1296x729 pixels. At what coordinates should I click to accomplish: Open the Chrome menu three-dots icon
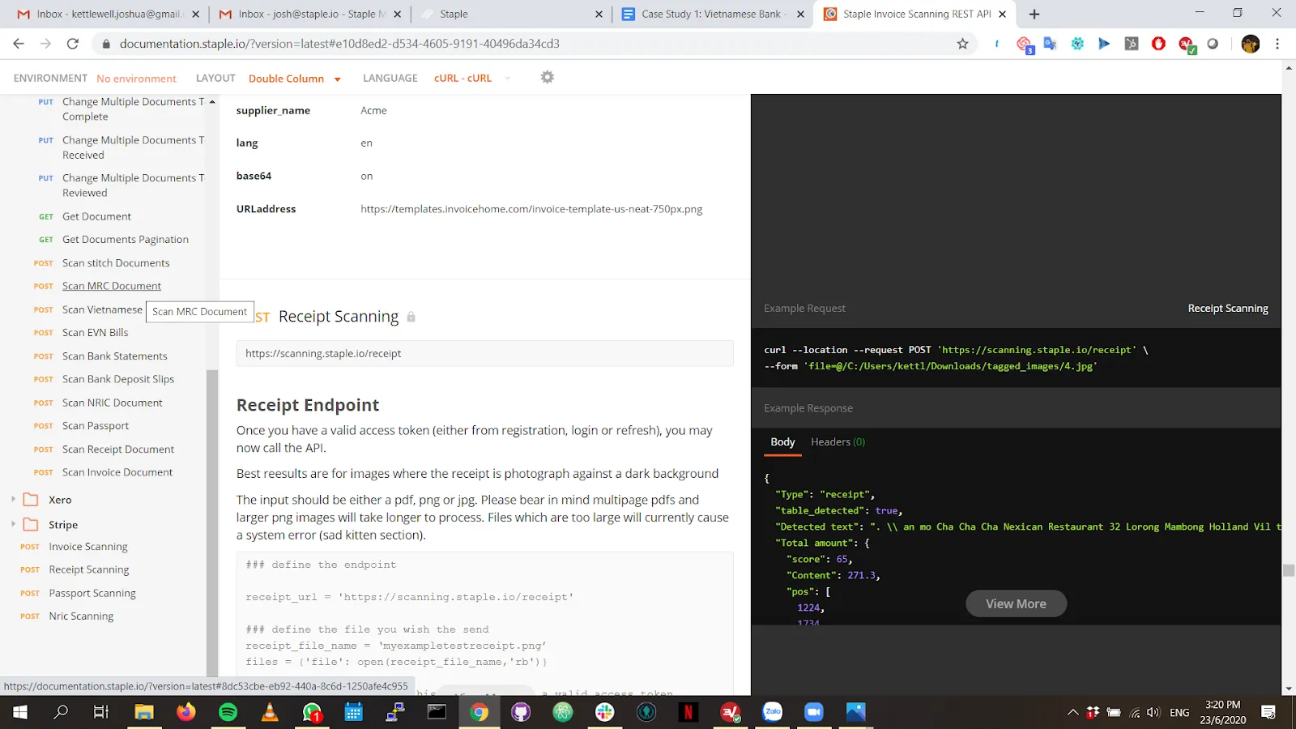point(1277,44)
